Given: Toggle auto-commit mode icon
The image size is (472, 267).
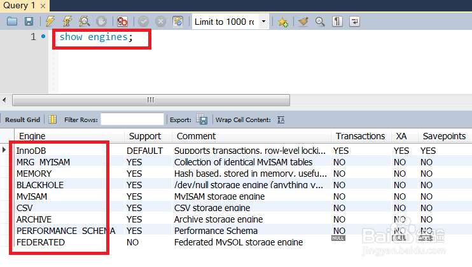Looking at the screenshot, I should tap(178, 22).
